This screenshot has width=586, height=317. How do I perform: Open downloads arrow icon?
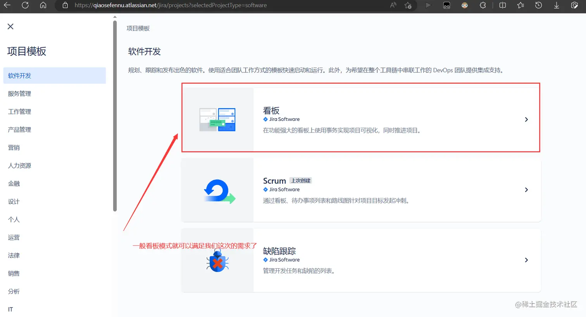[x=557, y=5]
